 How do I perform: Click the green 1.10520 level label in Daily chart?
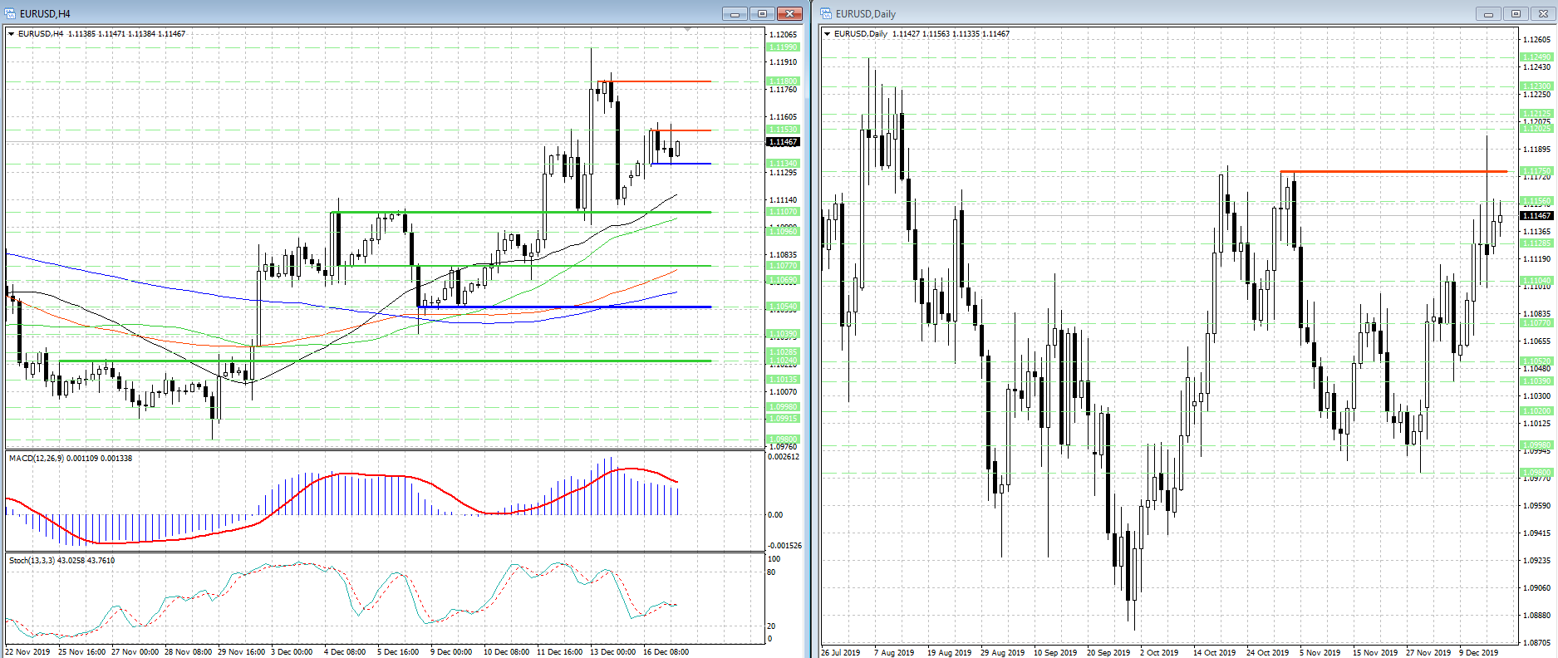[1536, 361]
